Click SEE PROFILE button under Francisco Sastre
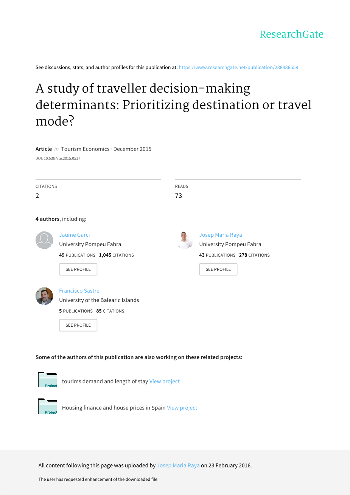 (78, 325)
